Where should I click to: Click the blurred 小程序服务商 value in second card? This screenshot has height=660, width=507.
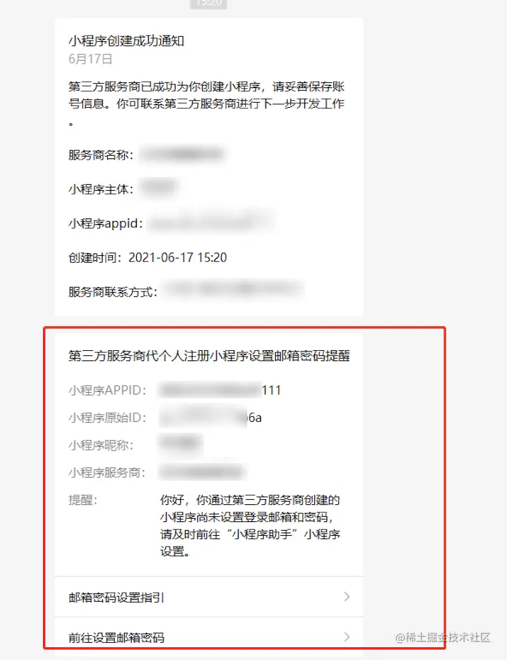click(203, 472)
